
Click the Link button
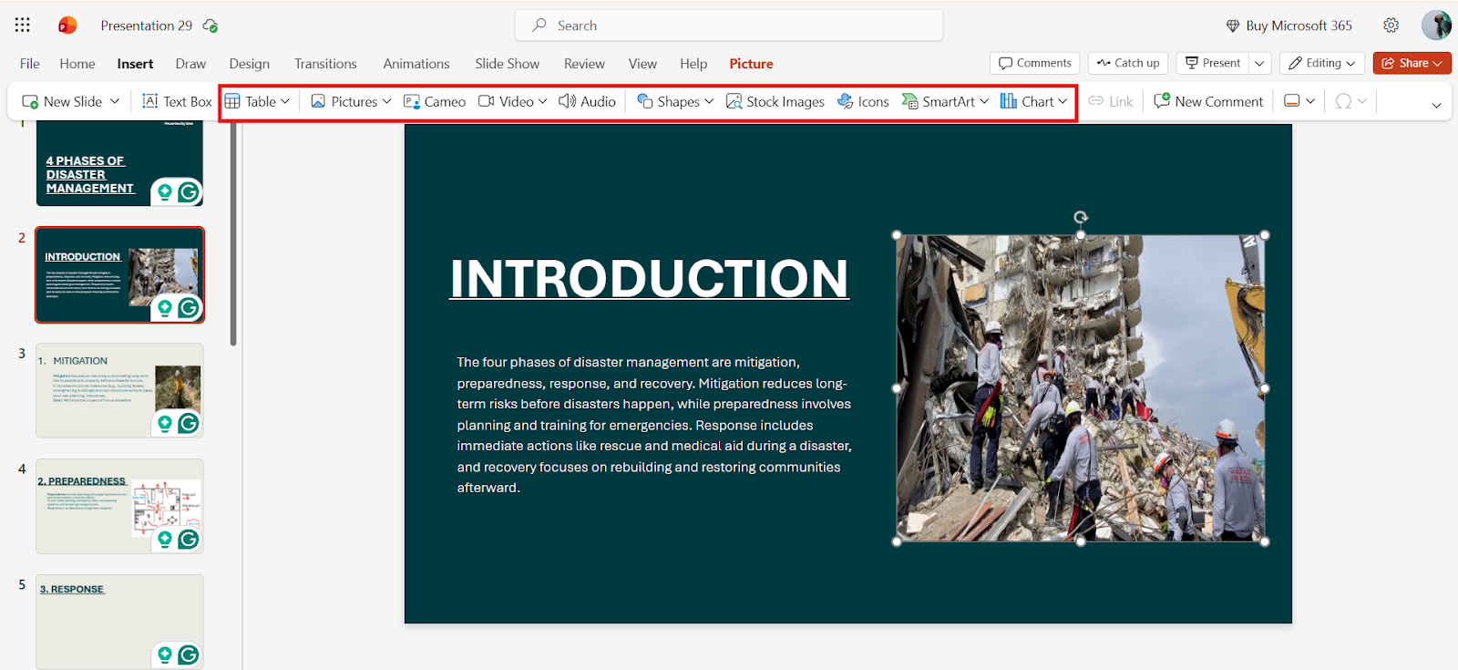coord(1111,101)
